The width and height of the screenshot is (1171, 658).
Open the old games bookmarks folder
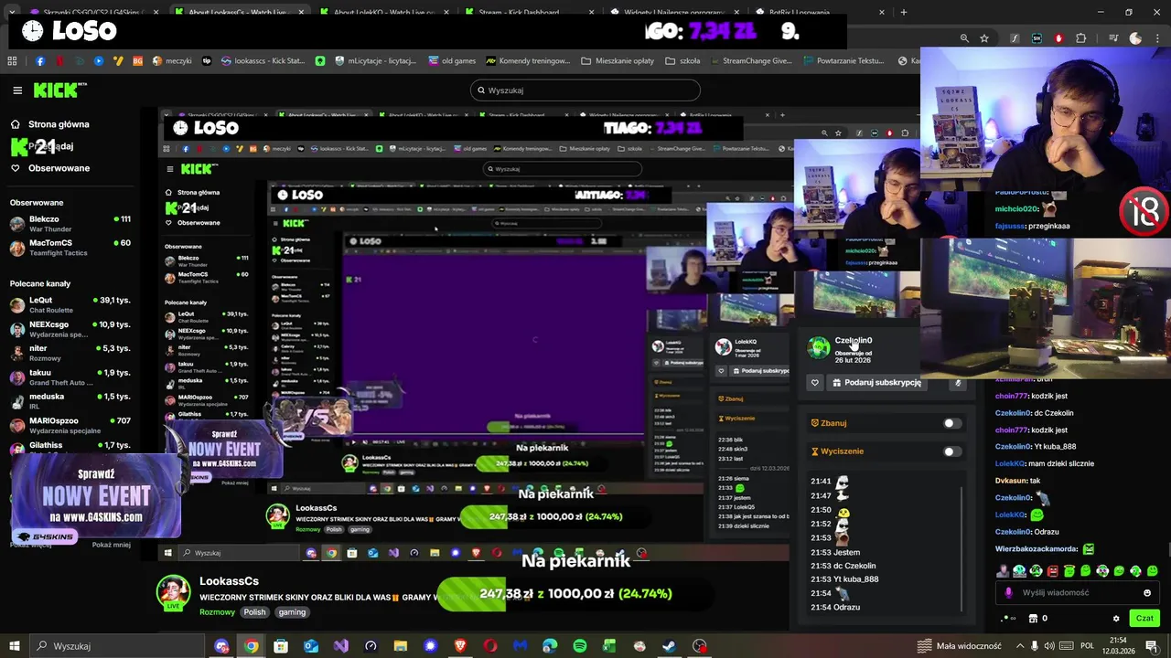point(452,61)
